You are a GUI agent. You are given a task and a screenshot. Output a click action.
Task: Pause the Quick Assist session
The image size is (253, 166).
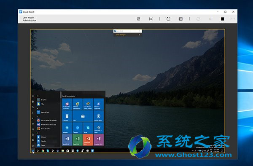coord(210,19)
